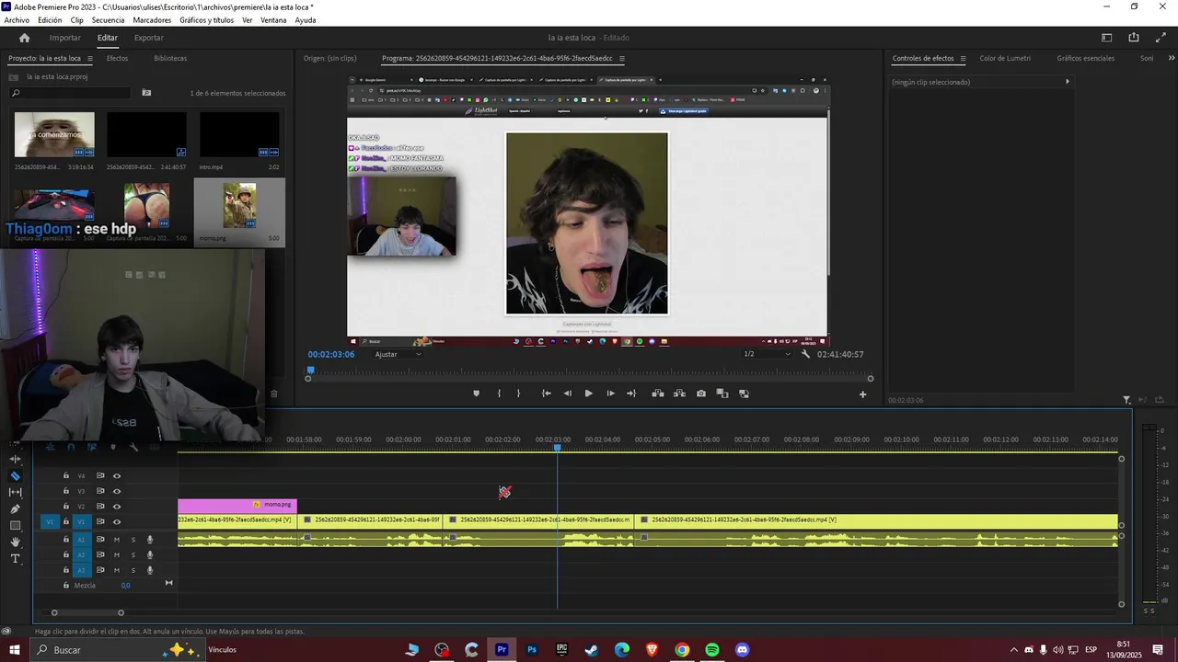Switch to the Efectos tab
Screen dimensions: 1178x662
click(117, 59)
